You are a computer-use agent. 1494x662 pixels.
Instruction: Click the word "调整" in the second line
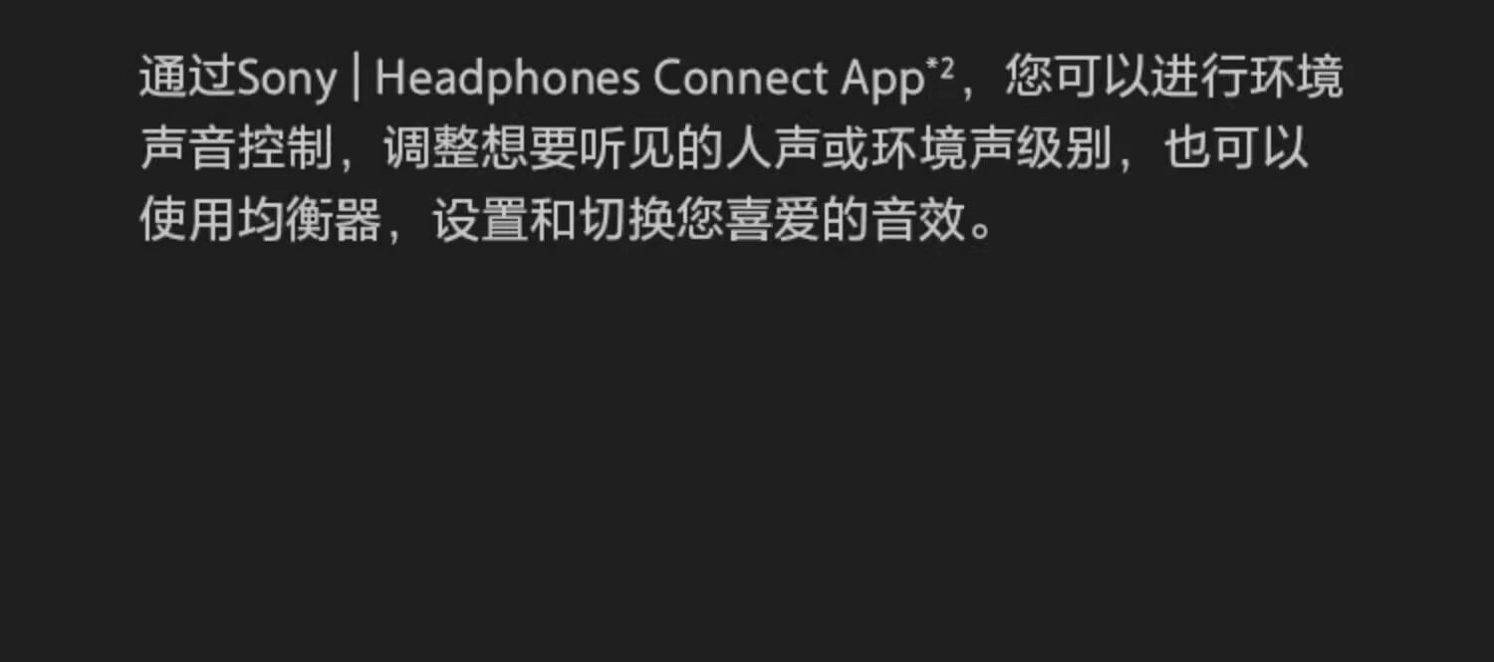tap(431, 150)
